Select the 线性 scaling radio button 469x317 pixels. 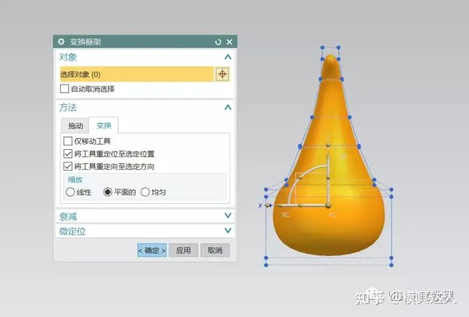[70, 192]
